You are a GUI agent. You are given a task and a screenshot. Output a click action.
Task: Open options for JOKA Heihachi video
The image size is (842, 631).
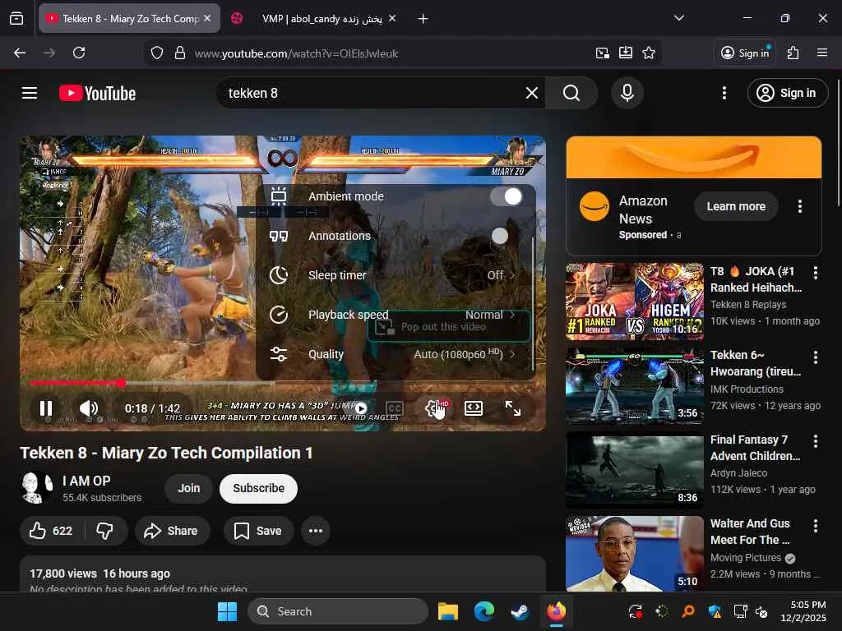(x=816, y=273)
